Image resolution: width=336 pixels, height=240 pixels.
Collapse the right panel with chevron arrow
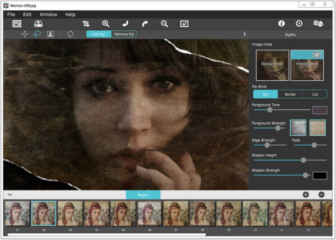(244, 34)
